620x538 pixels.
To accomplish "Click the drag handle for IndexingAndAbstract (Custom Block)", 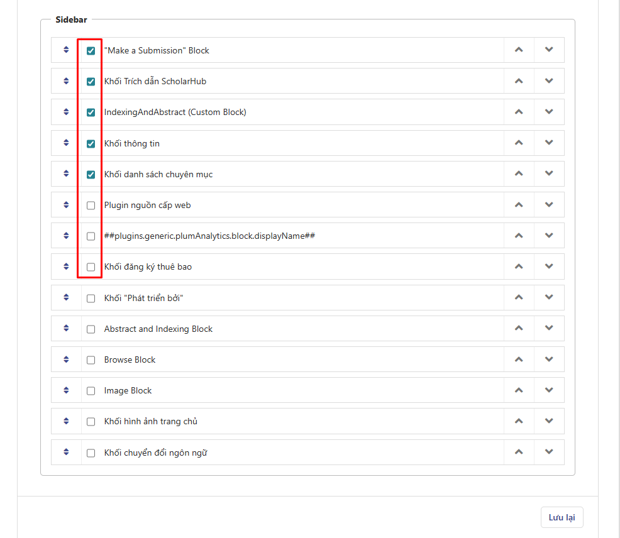I will (66, 112).
